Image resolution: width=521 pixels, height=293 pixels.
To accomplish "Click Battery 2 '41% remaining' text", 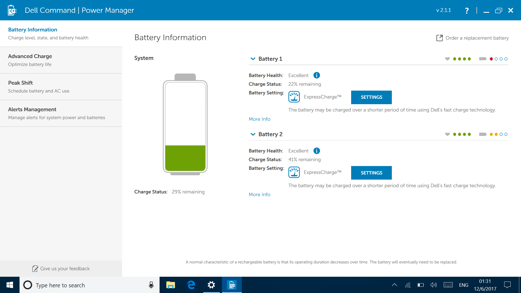I will tap(304, 160).
